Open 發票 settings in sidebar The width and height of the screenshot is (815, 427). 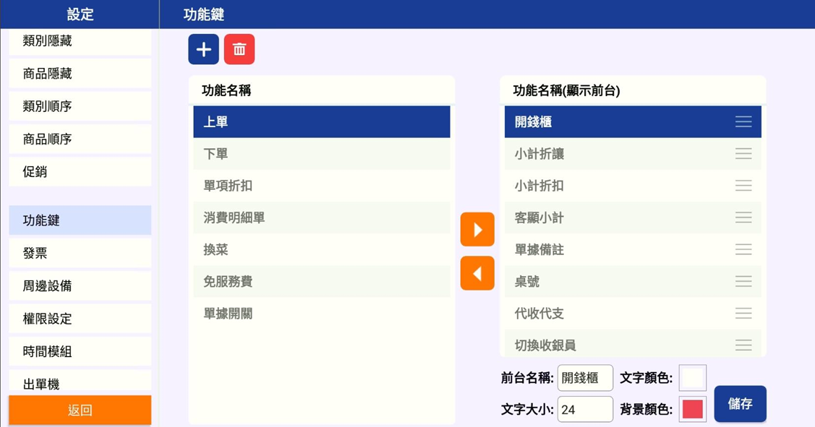(x=80, y=253)
